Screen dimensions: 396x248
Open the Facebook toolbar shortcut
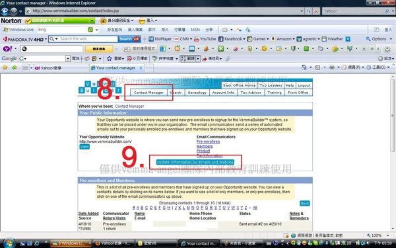[230, 39]
